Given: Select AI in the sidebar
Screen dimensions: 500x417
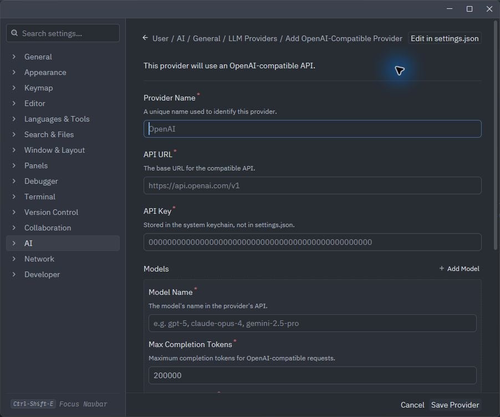Looking at the screenshot, I should click(63, 243).
